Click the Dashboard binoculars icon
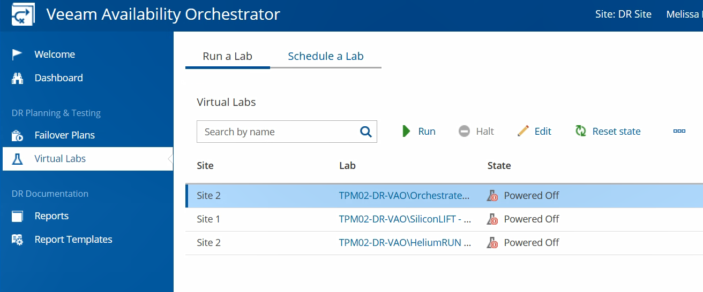This screenshot has height=292, width=703. 18,78
